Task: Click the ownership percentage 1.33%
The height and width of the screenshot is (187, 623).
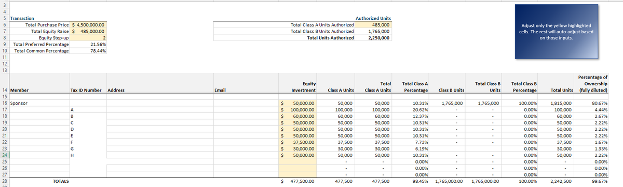Action: pos(591,149)
